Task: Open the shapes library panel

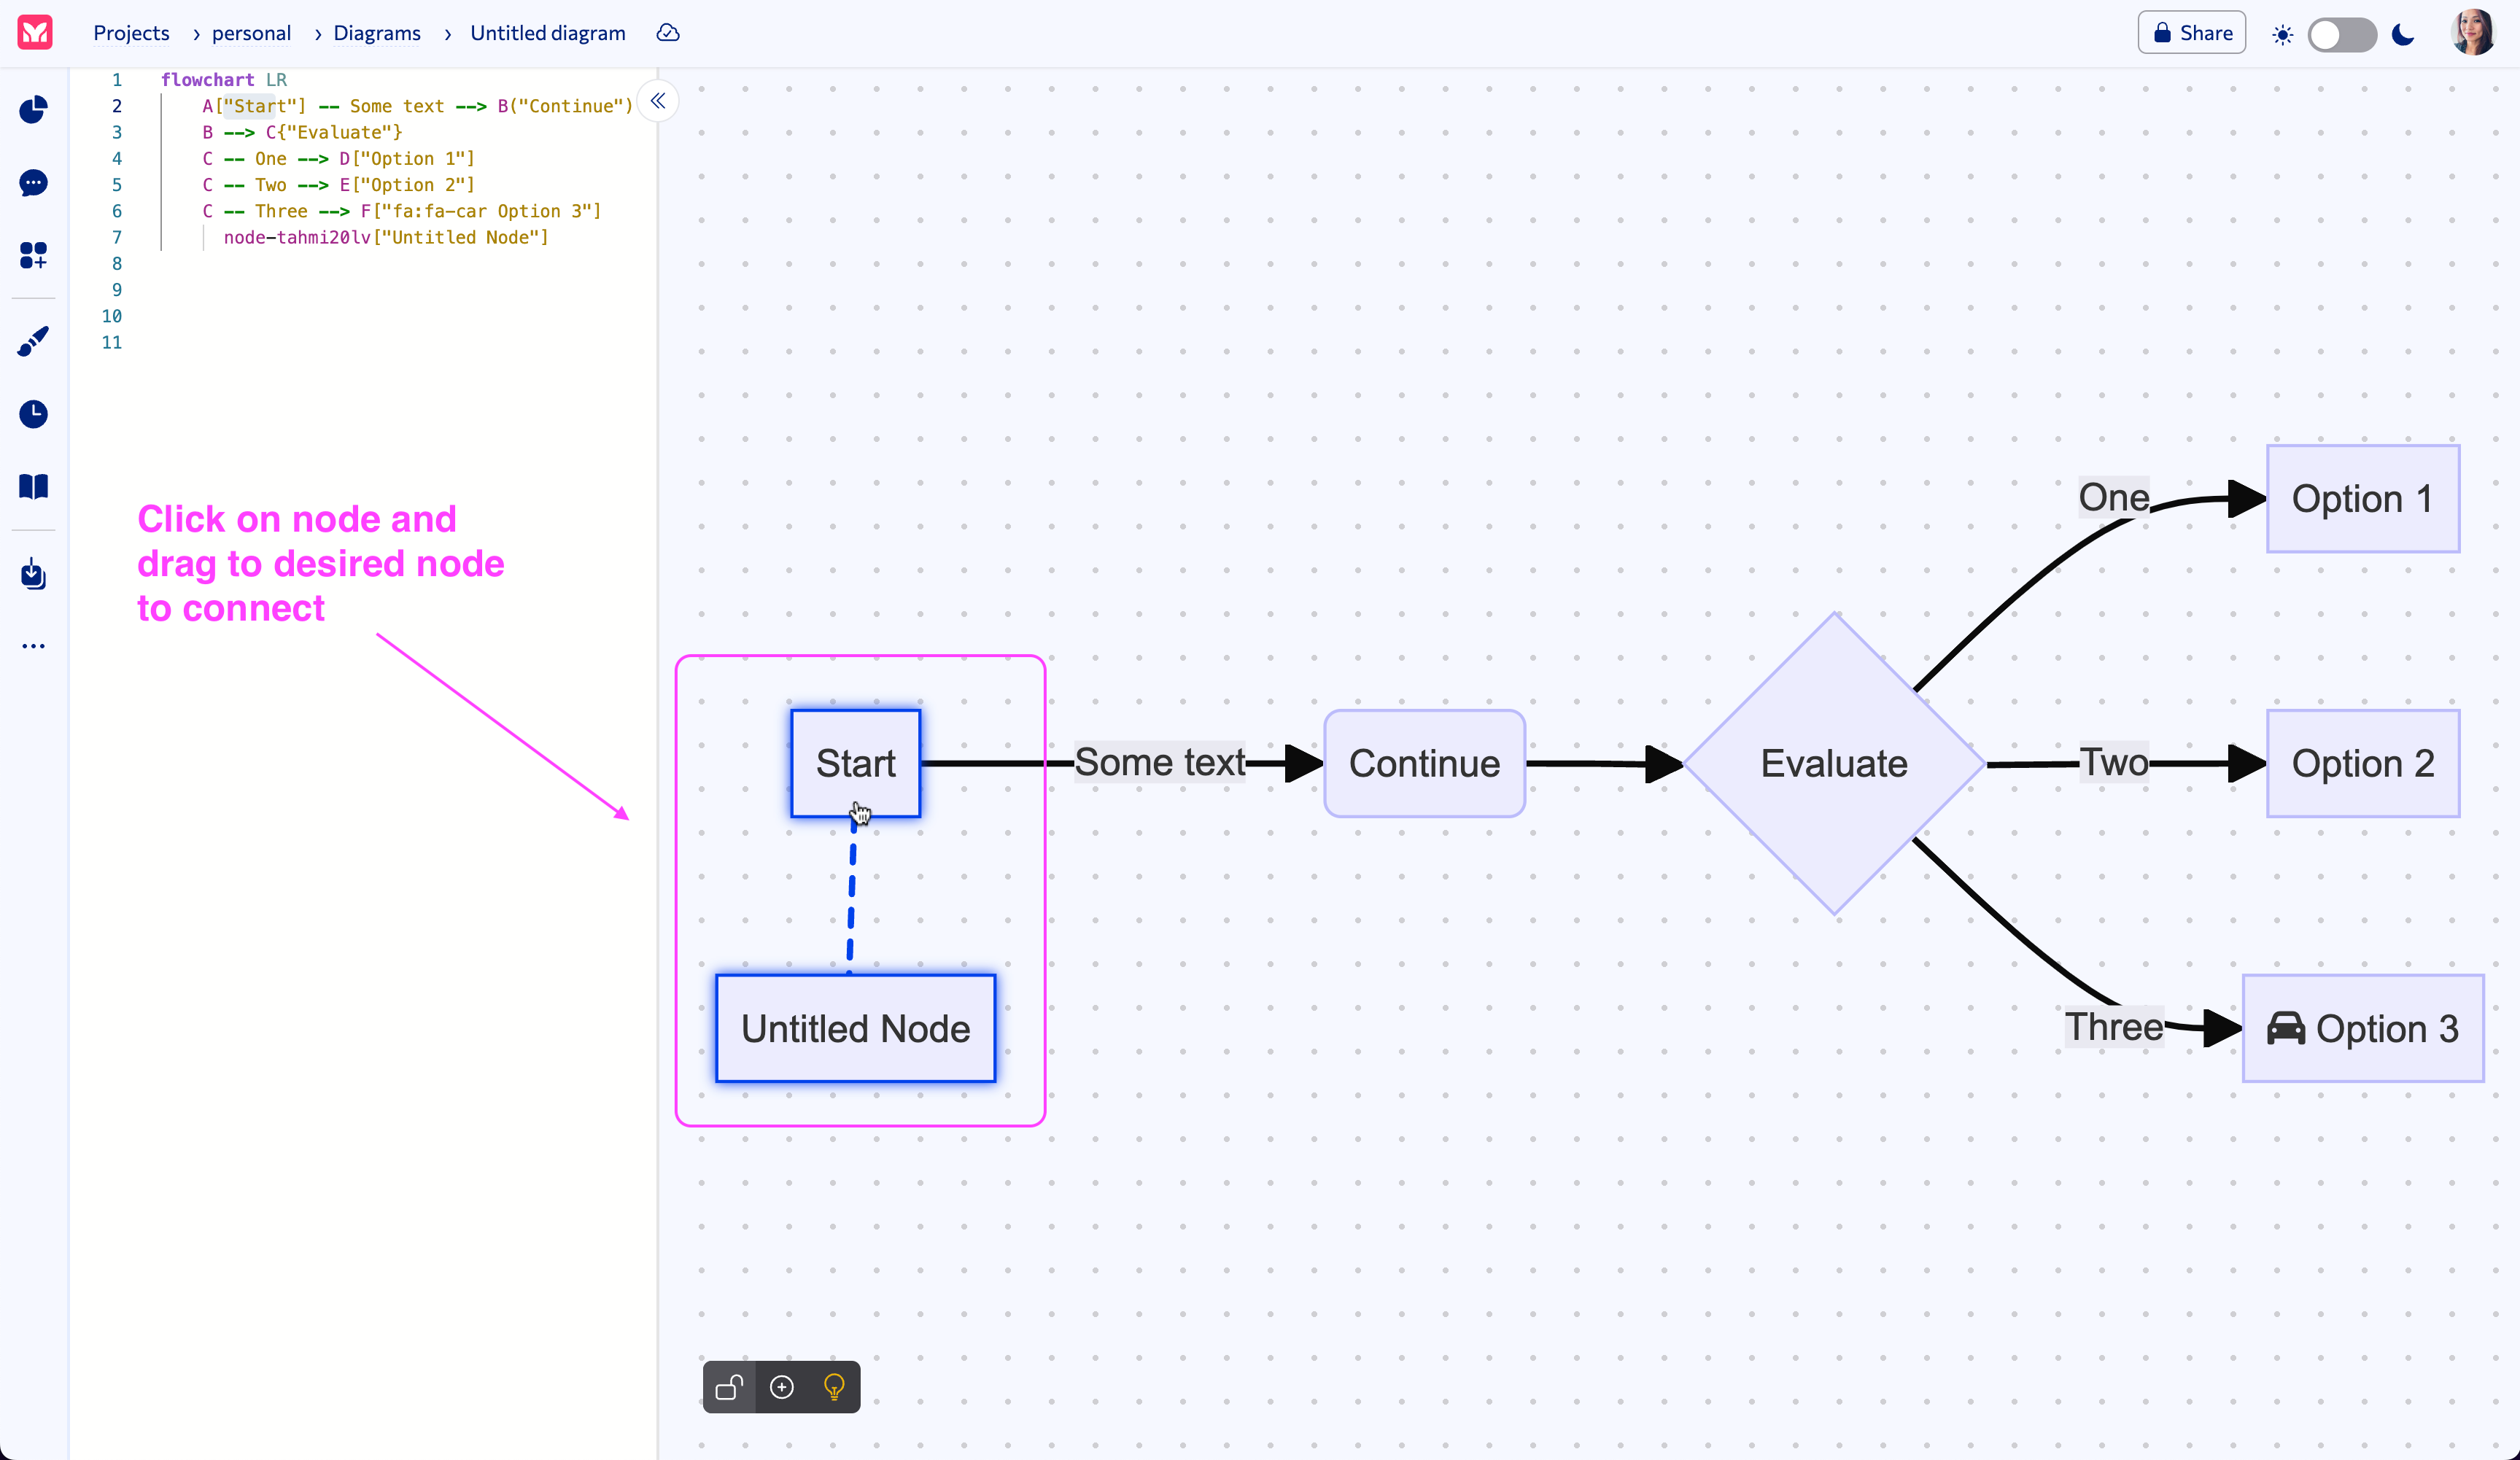Action: 33,256
